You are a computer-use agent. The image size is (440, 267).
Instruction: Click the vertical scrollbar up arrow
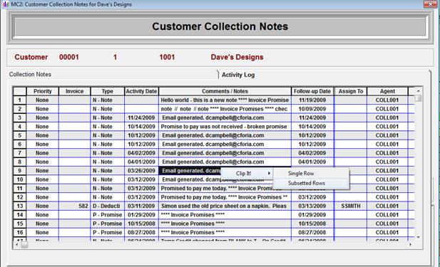coord(418,90)
